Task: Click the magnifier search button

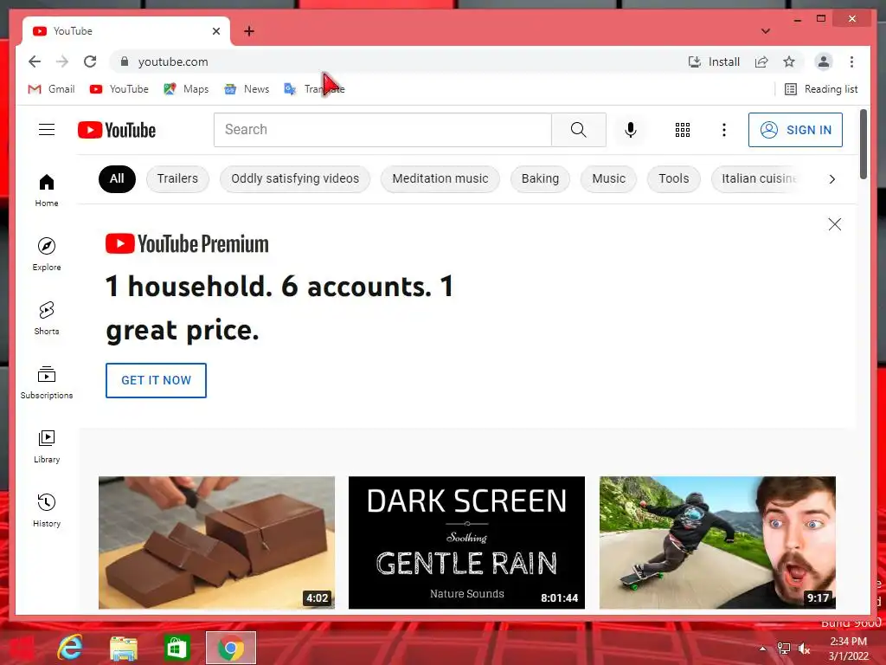Action: pos(579,130)
